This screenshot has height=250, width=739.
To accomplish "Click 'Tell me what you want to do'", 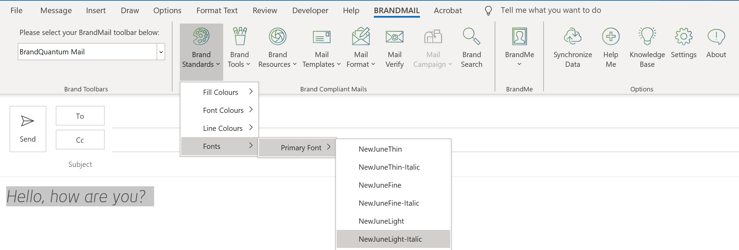I will point(551,10).
